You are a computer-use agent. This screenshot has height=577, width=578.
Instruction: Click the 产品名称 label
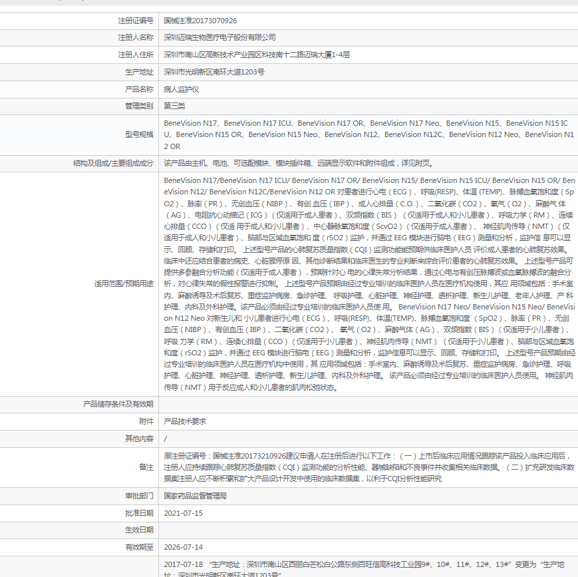pyautogui.click(x=139, y=89)
